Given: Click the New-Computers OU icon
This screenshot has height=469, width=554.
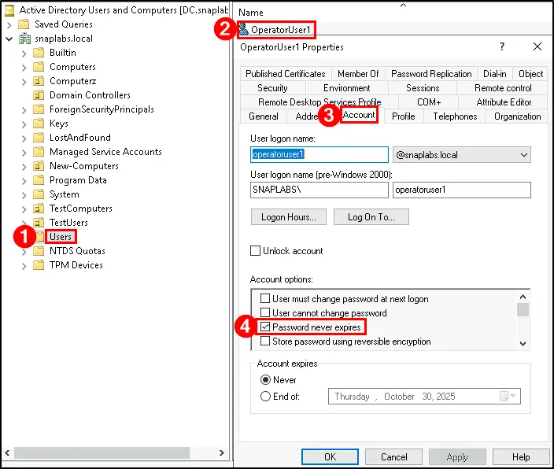Looking at the screenshot, I should click(39, 166).
